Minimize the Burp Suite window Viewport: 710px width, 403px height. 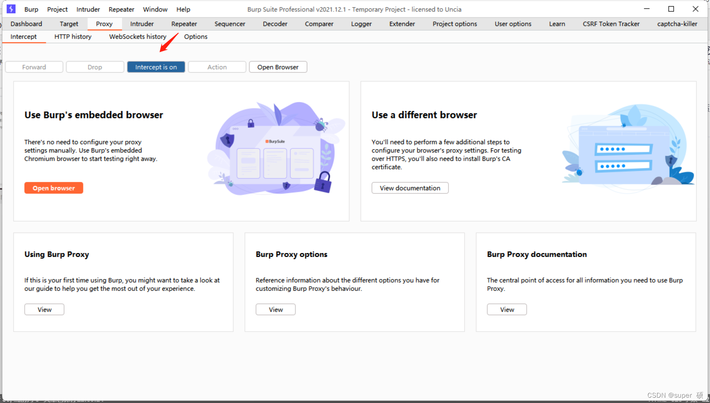pyautogui.click(x=647, y=9)
